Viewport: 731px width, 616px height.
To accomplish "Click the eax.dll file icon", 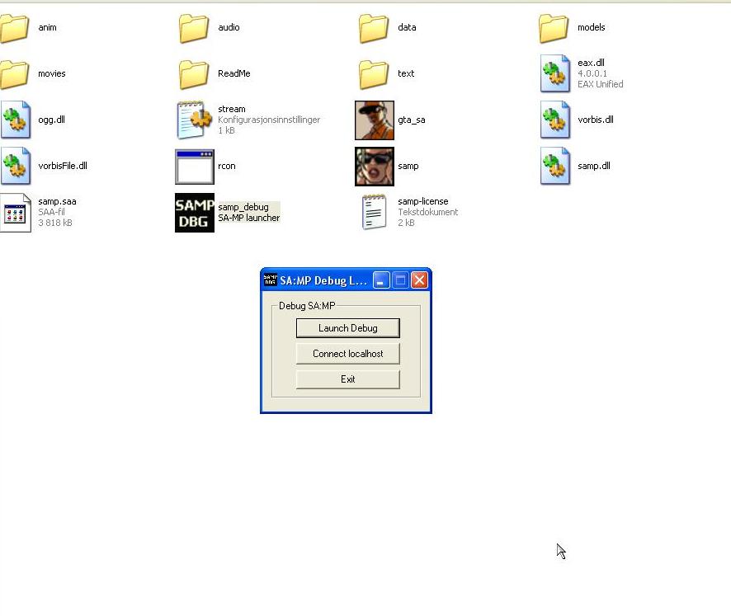I will (x=554, y=73).
